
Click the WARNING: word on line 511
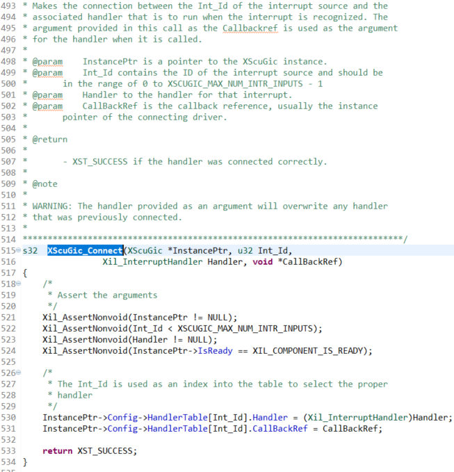[x=52, y=206]
